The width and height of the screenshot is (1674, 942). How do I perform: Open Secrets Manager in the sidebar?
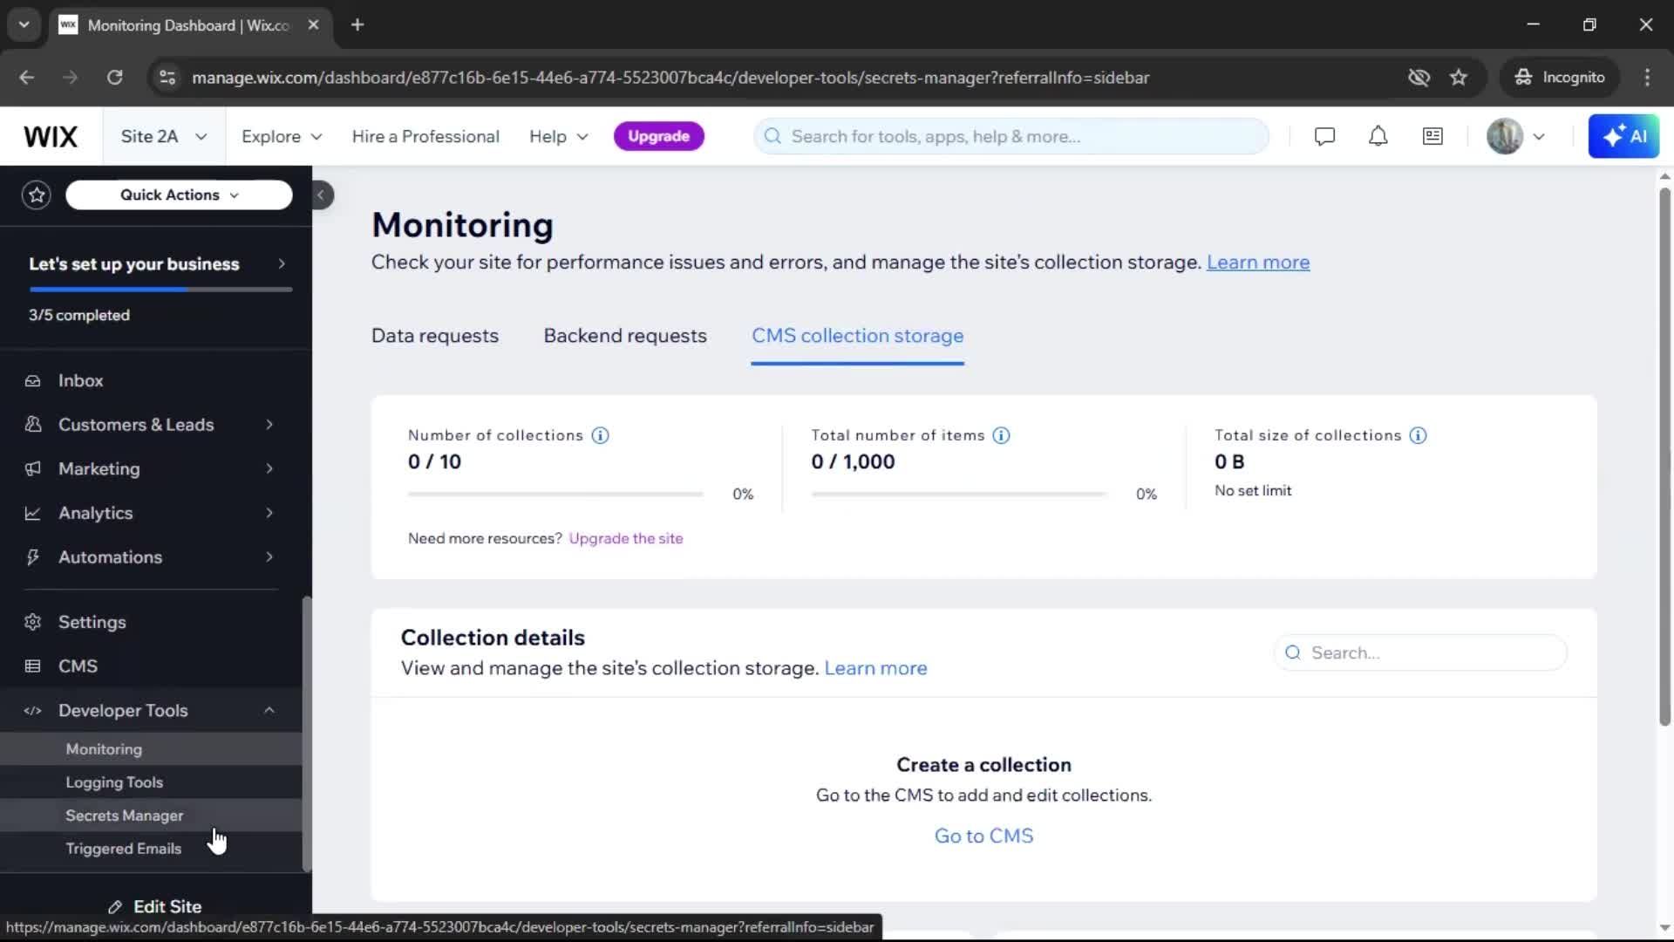(x=151, y=816)
